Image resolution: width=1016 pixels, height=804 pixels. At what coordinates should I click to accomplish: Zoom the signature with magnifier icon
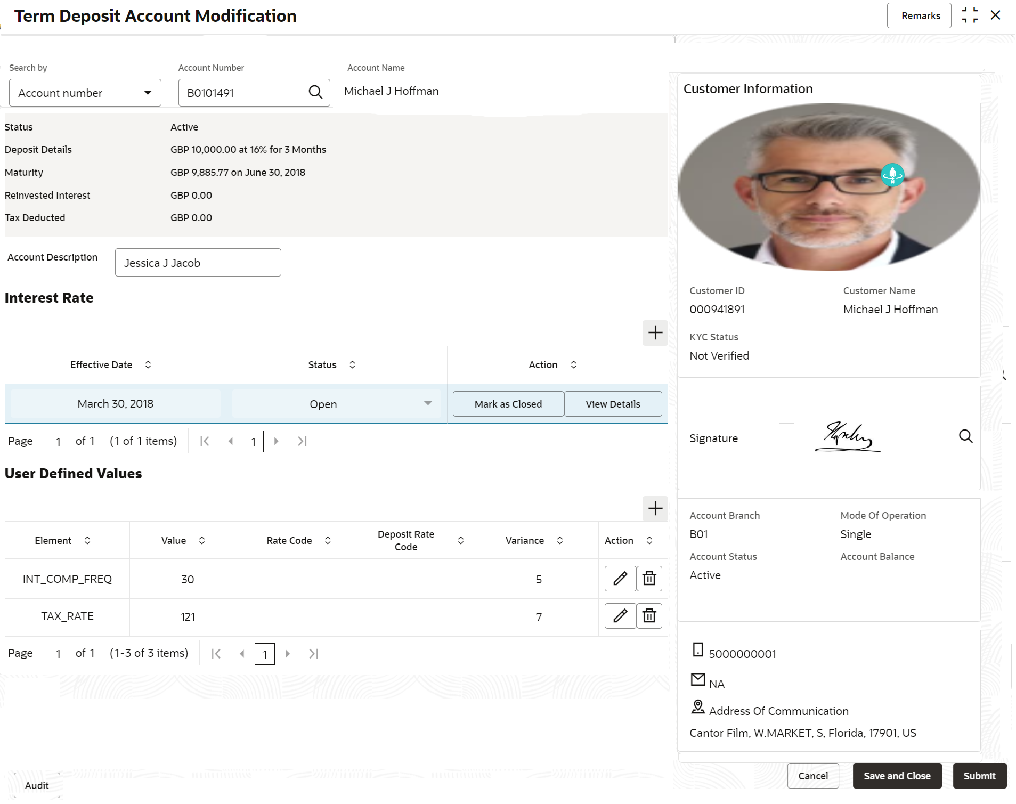[x=965, y=436]
